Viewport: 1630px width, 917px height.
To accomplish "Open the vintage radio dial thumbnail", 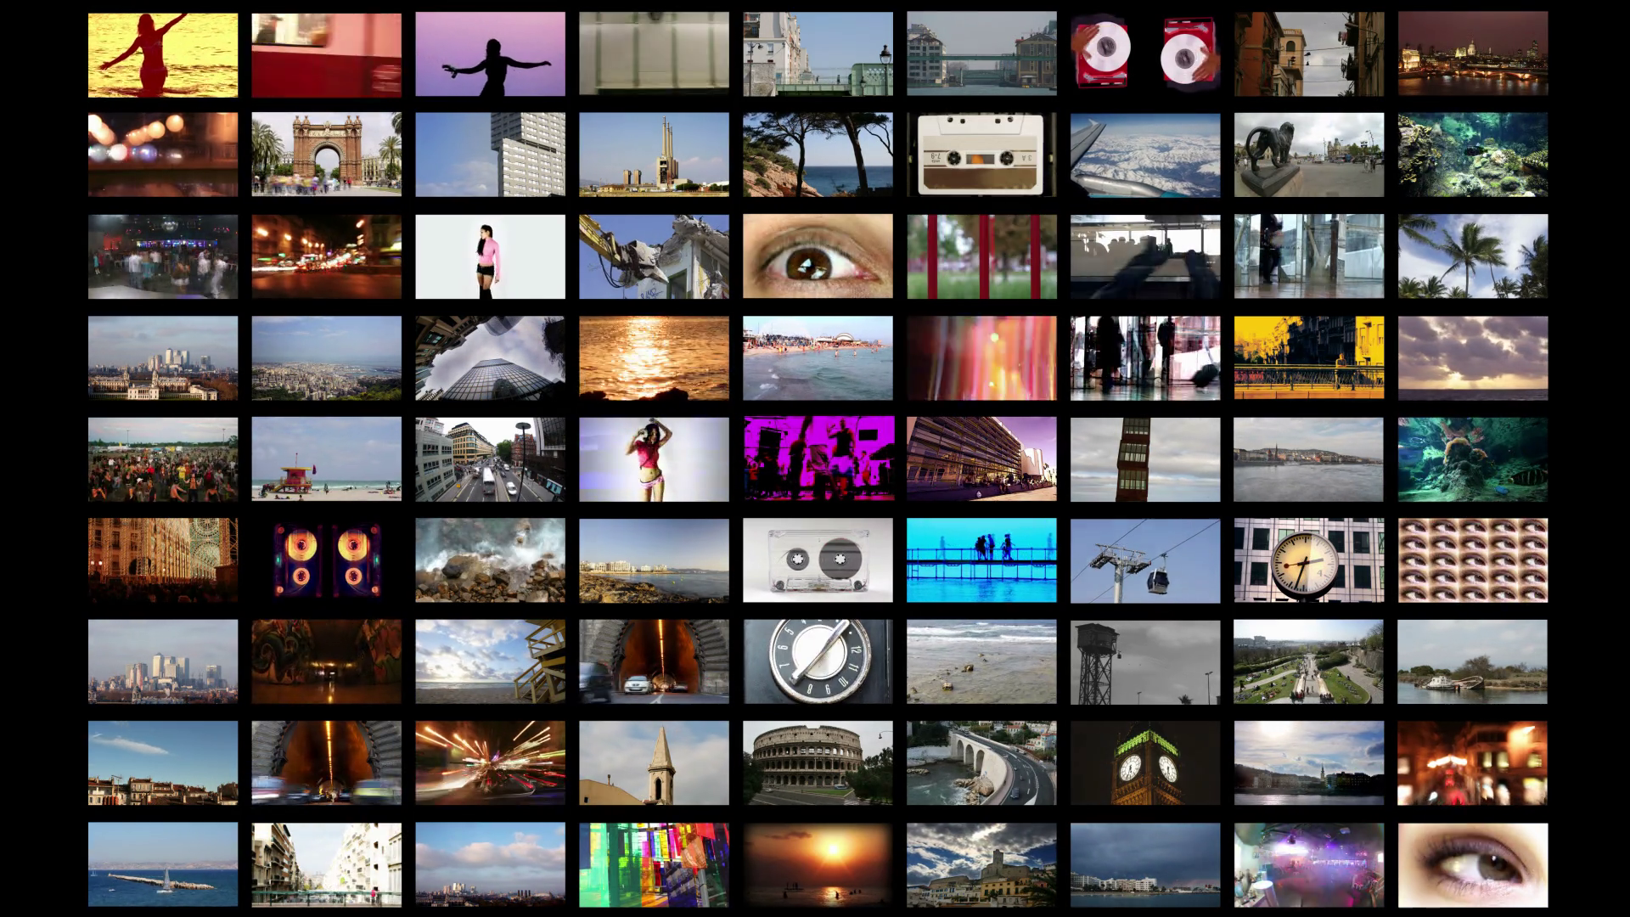I will click(x=818, y=661).
